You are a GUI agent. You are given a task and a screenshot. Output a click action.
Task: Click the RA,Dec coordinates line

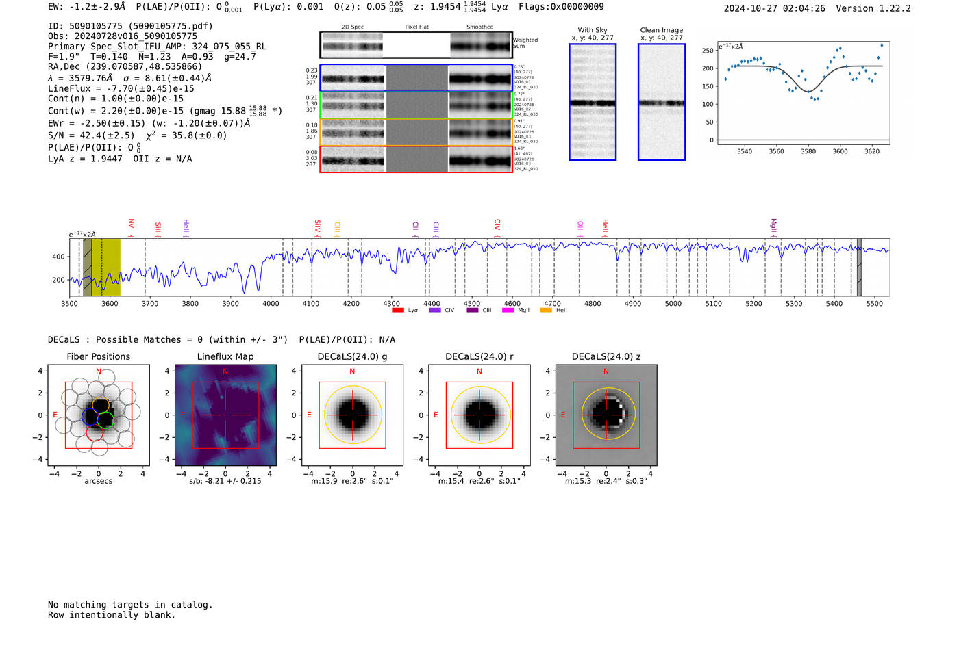point(125,67)
